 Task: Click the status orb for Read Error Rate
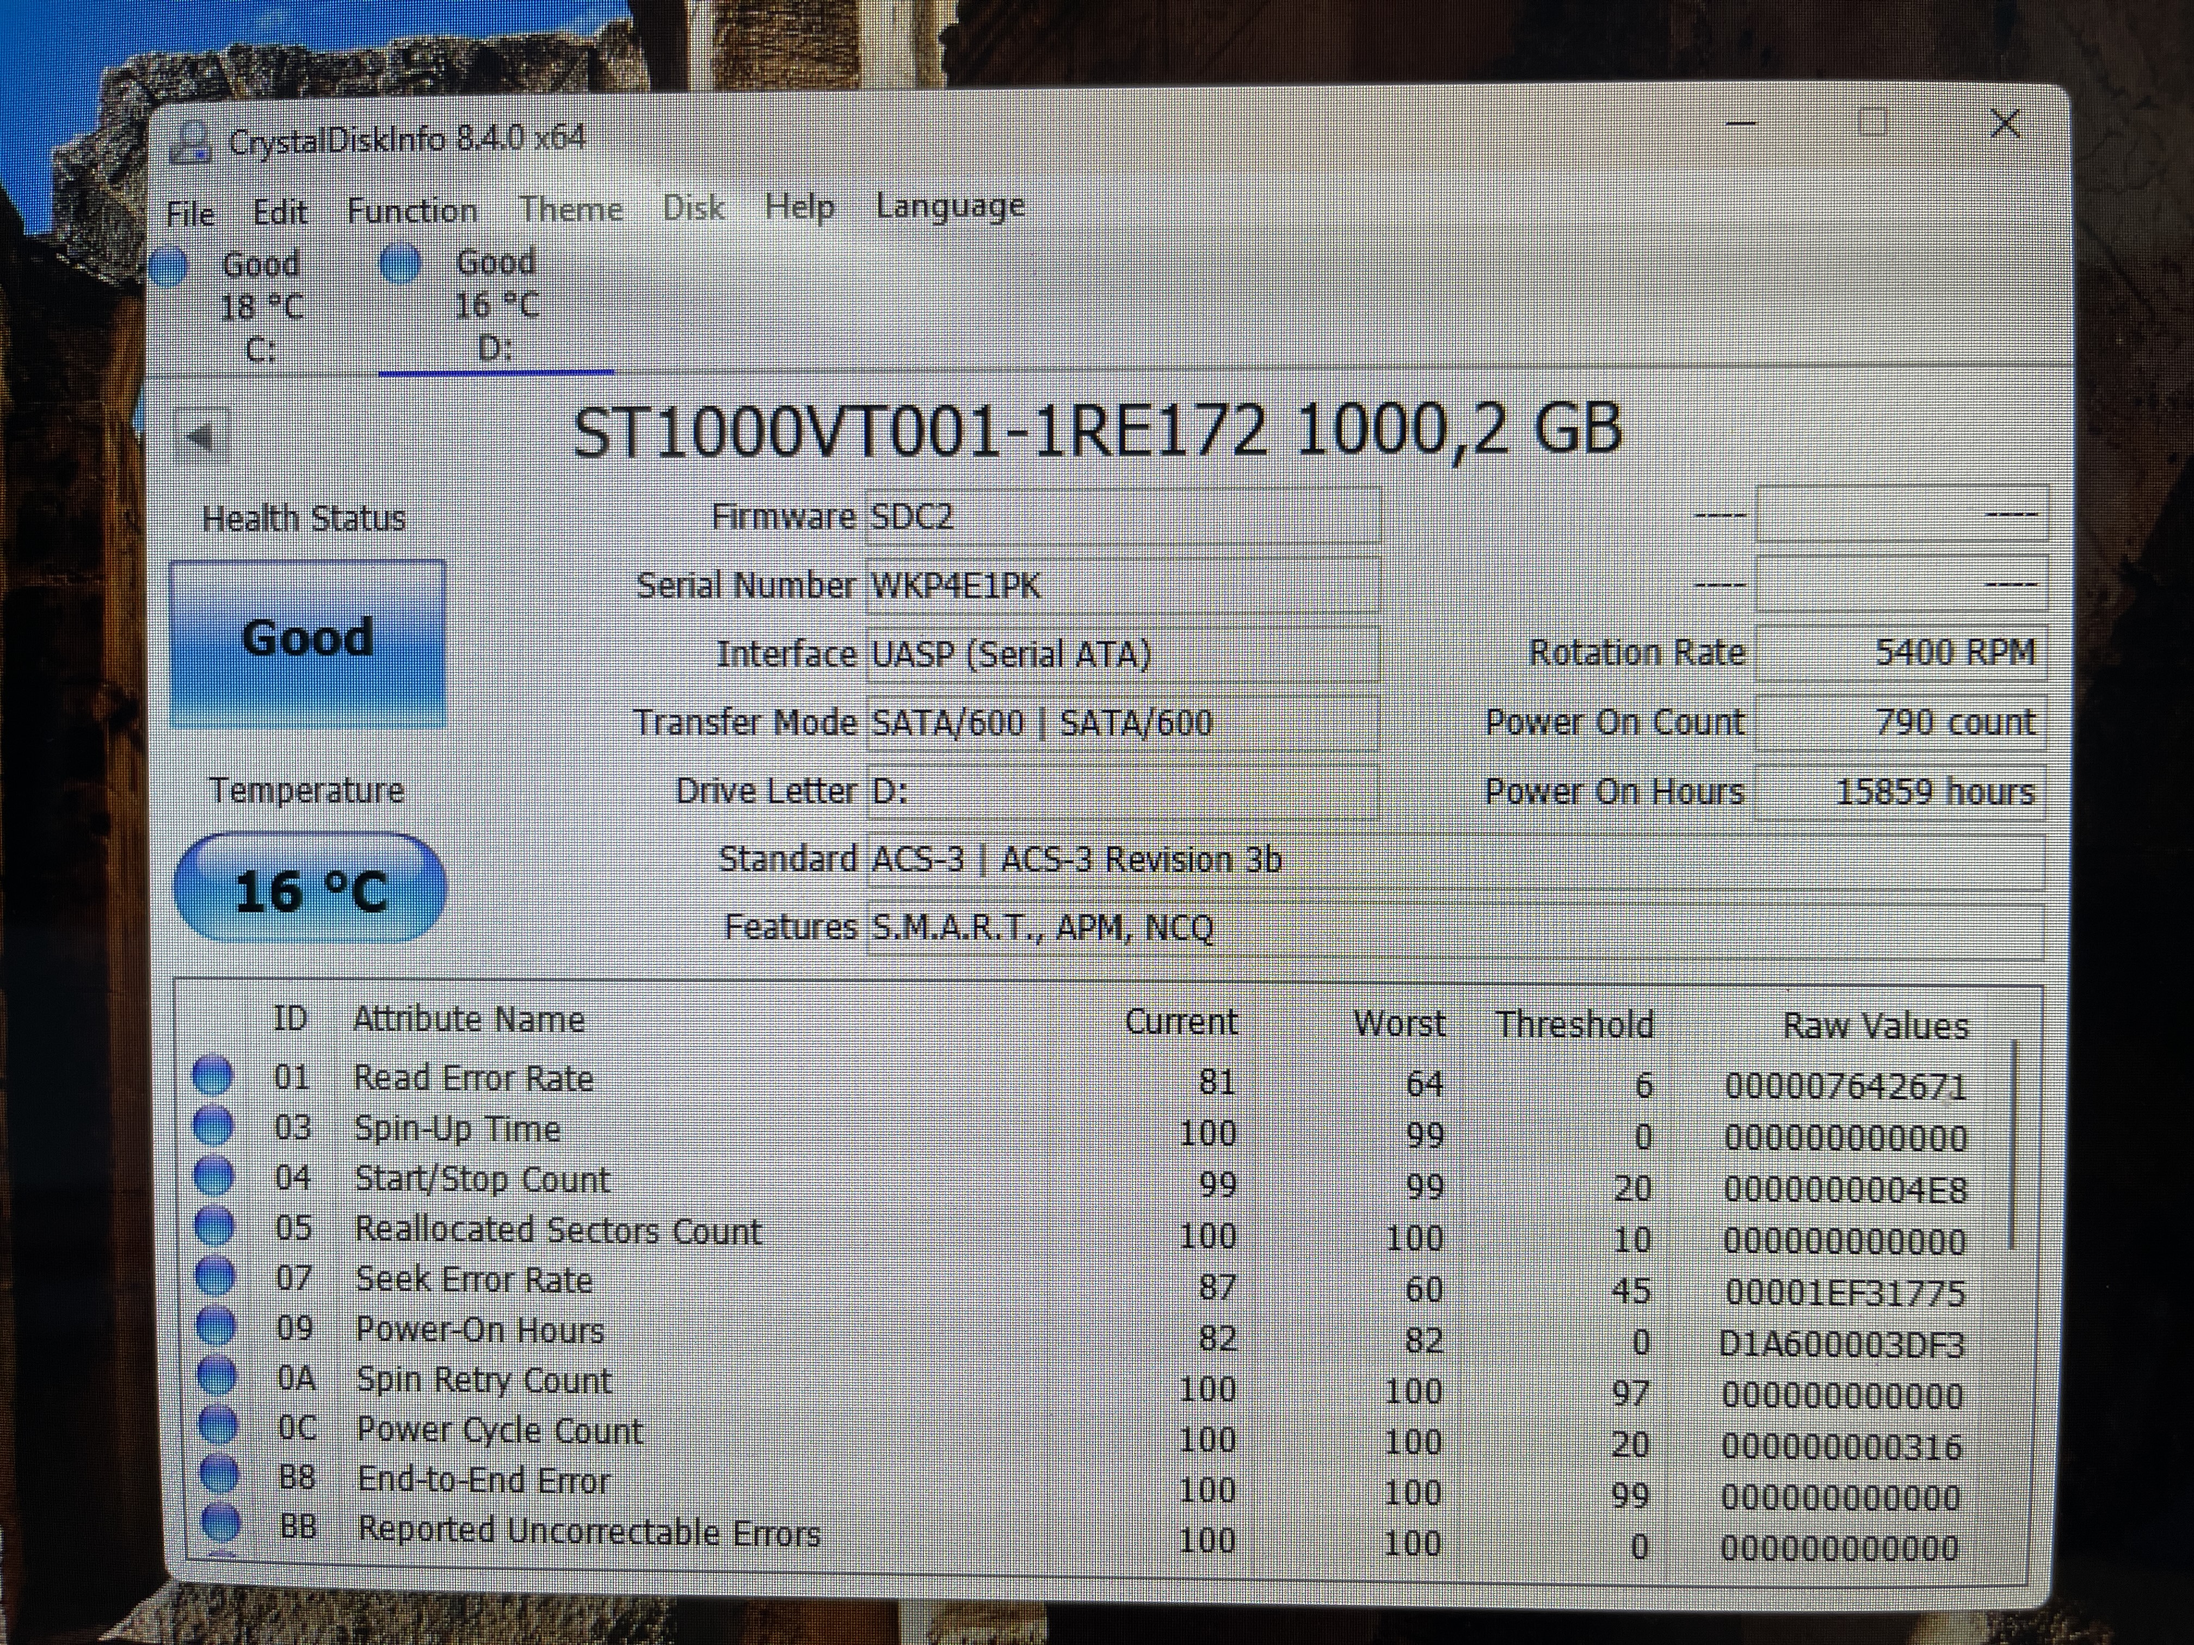[212, 1075]
